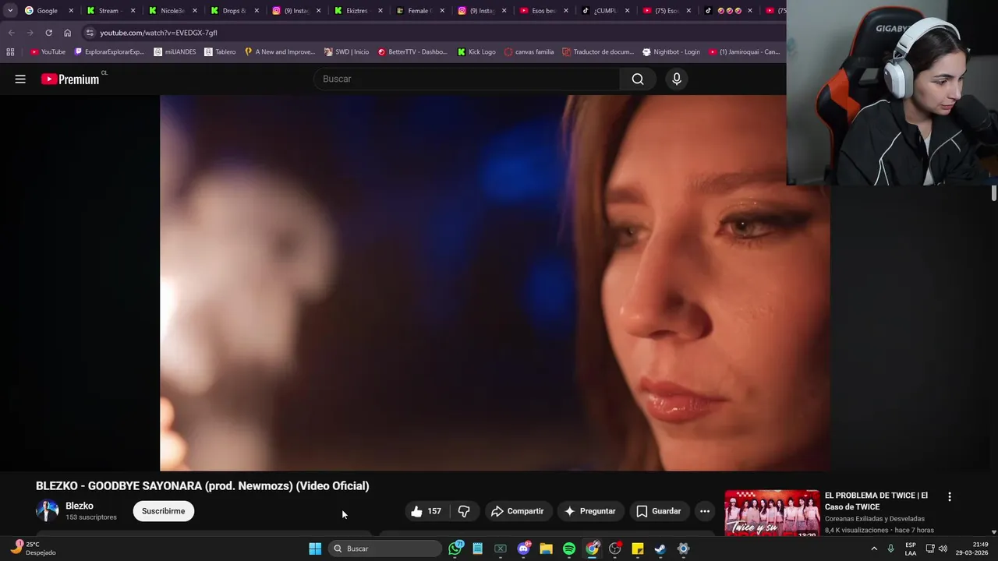Click the Preguntar button
Viewport: 998px width, 561px height.
pos(590,511)
